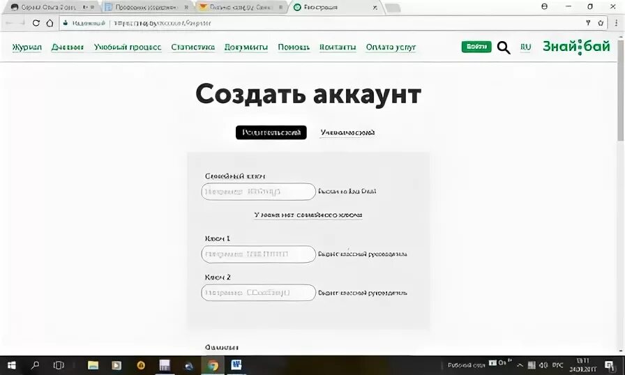Open the Контакты menu item
The width and height of the screenshot is (625, 375).
(338, 47)
